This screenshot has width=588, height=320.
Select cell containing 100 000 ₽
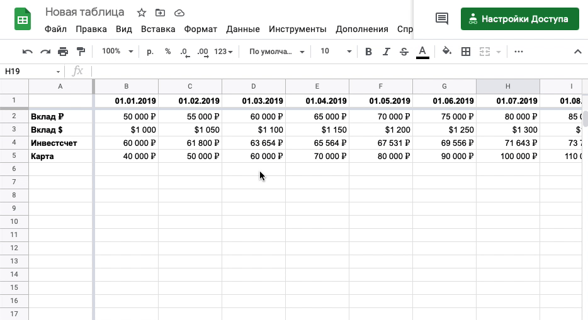point(508,156)
